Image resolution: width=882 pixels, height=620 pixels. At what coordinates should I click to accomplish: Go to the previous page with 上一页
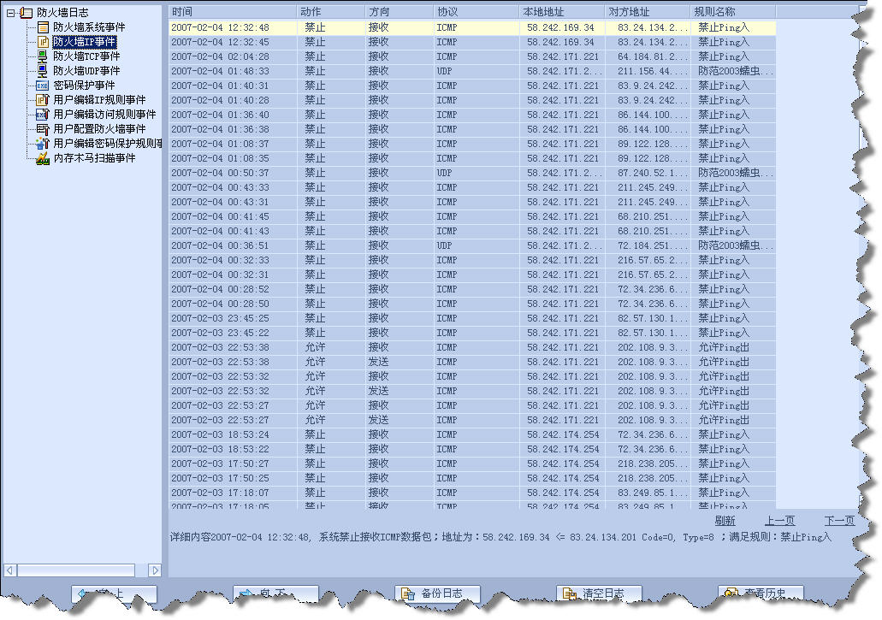[779, 521]
